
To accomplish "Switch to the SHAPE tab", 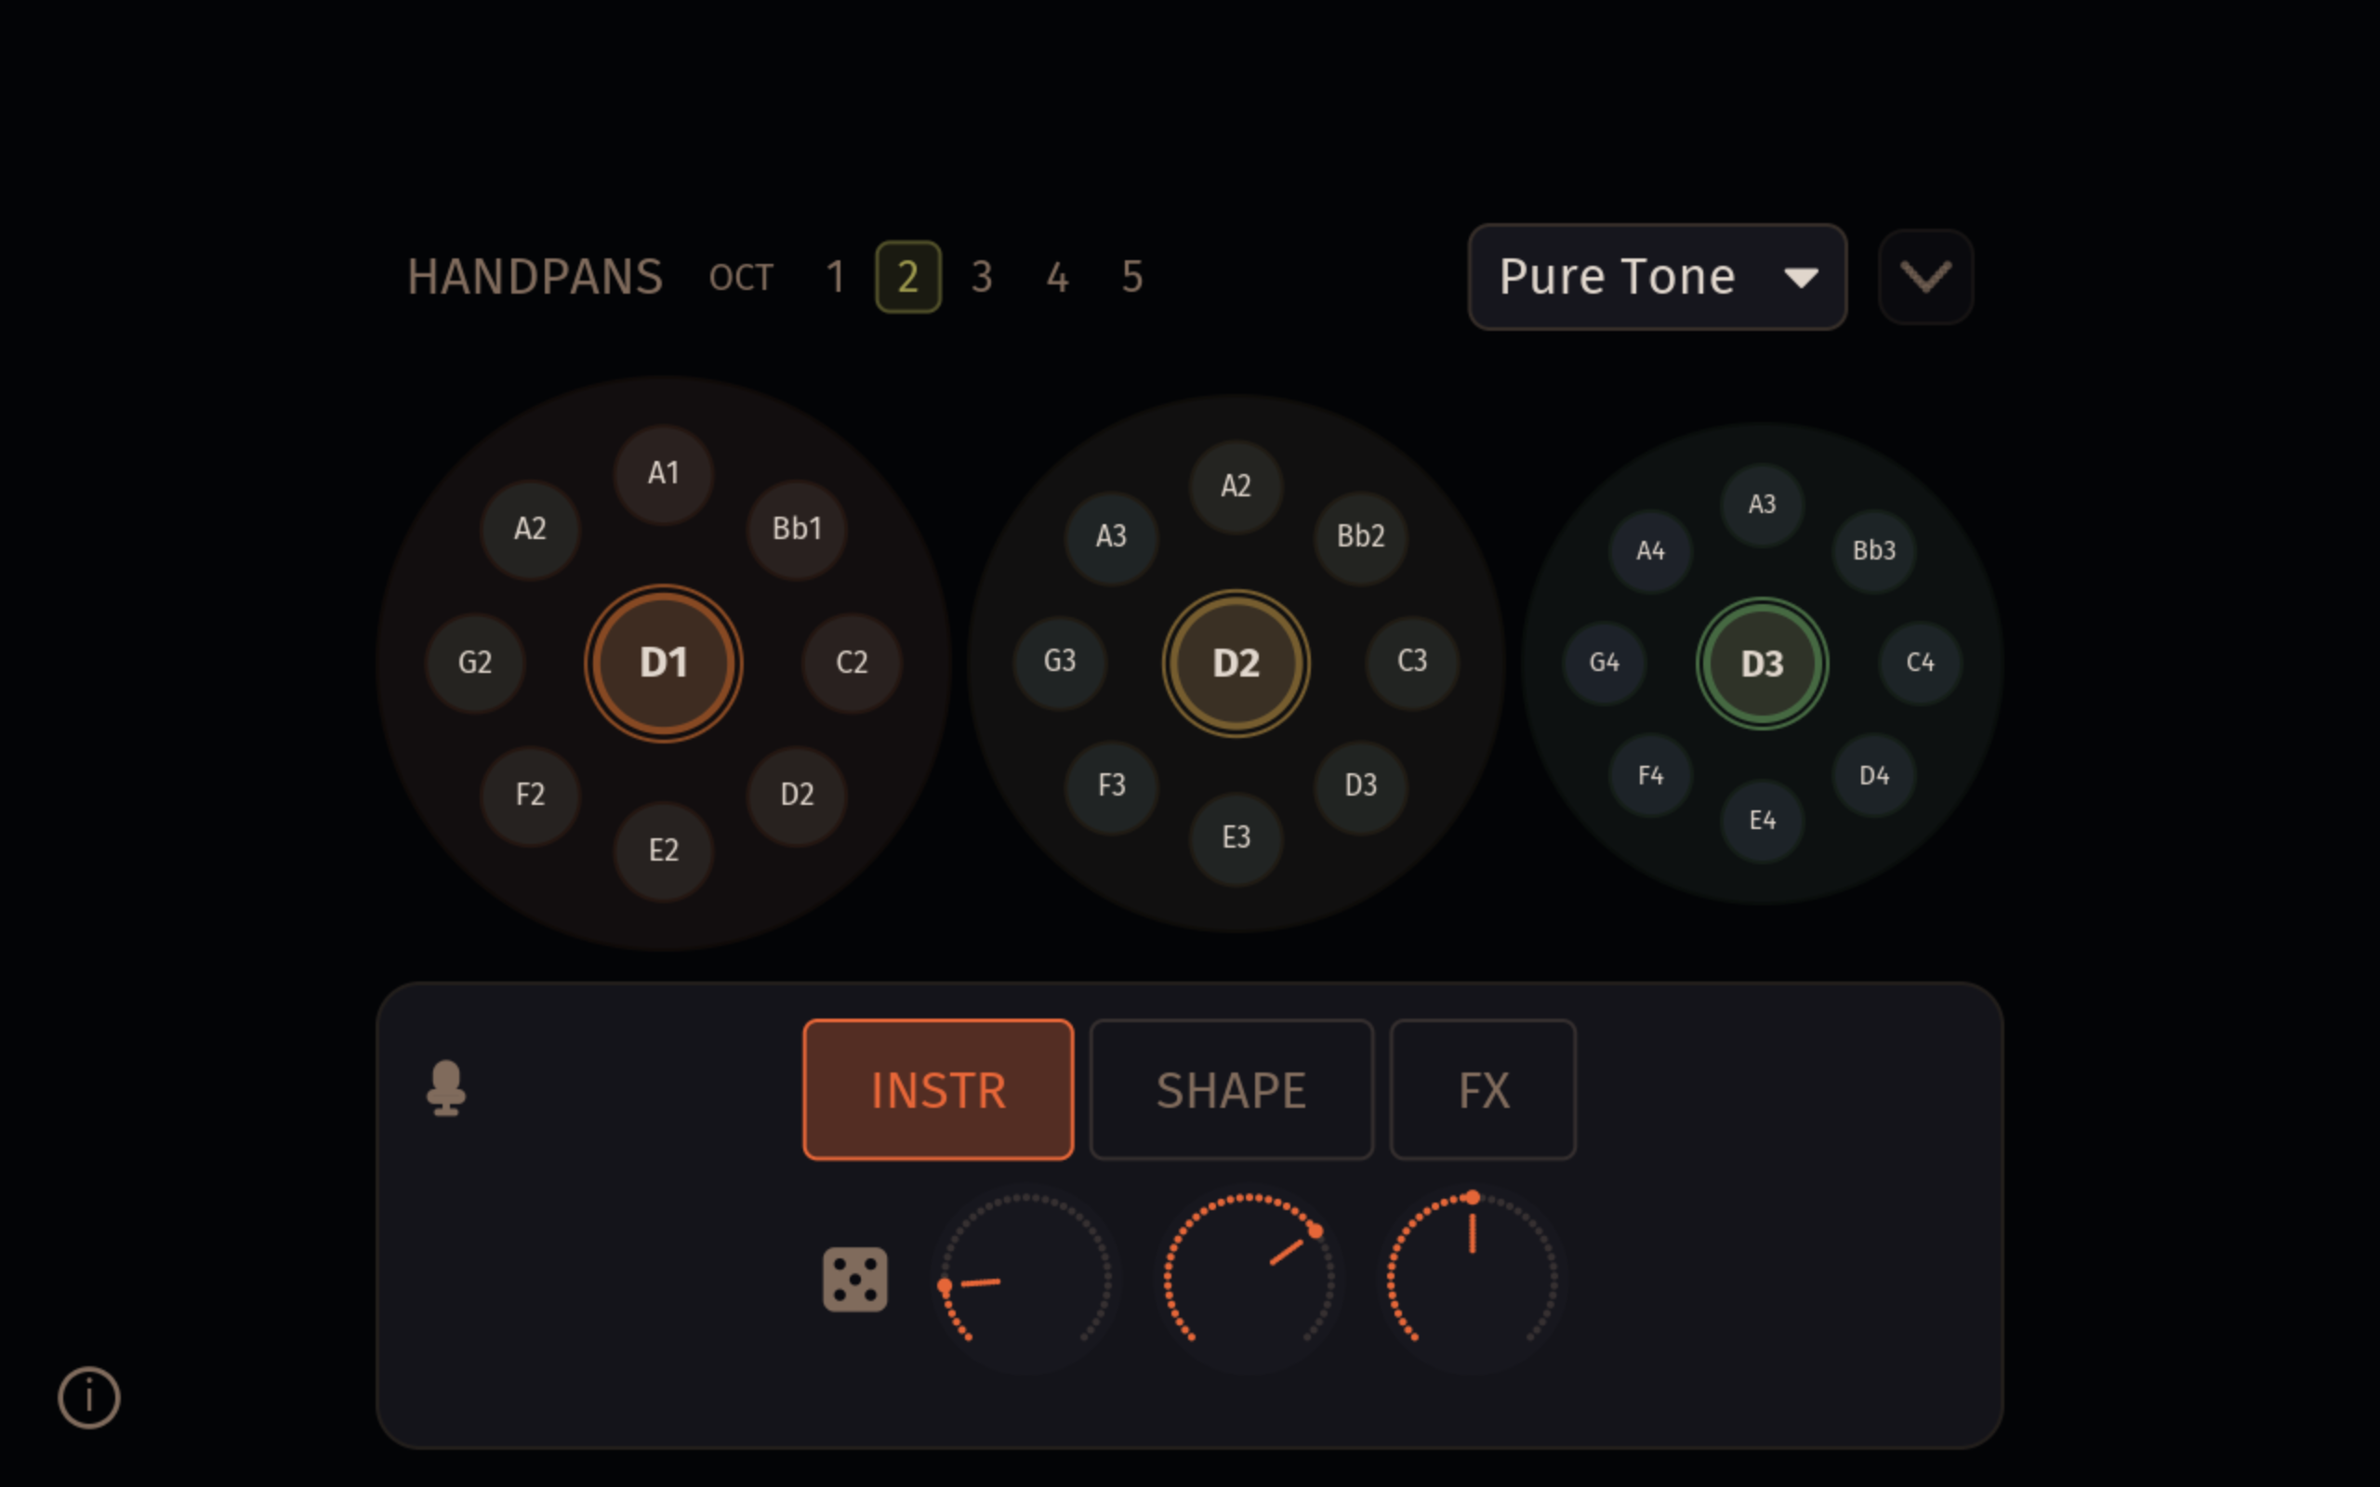I will (1231, 1088).
